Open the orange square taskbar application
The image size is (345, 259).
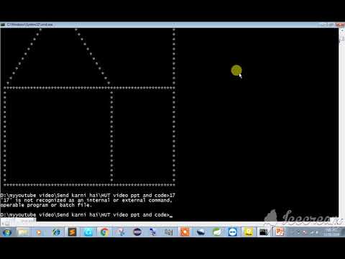tap(185, 232)
